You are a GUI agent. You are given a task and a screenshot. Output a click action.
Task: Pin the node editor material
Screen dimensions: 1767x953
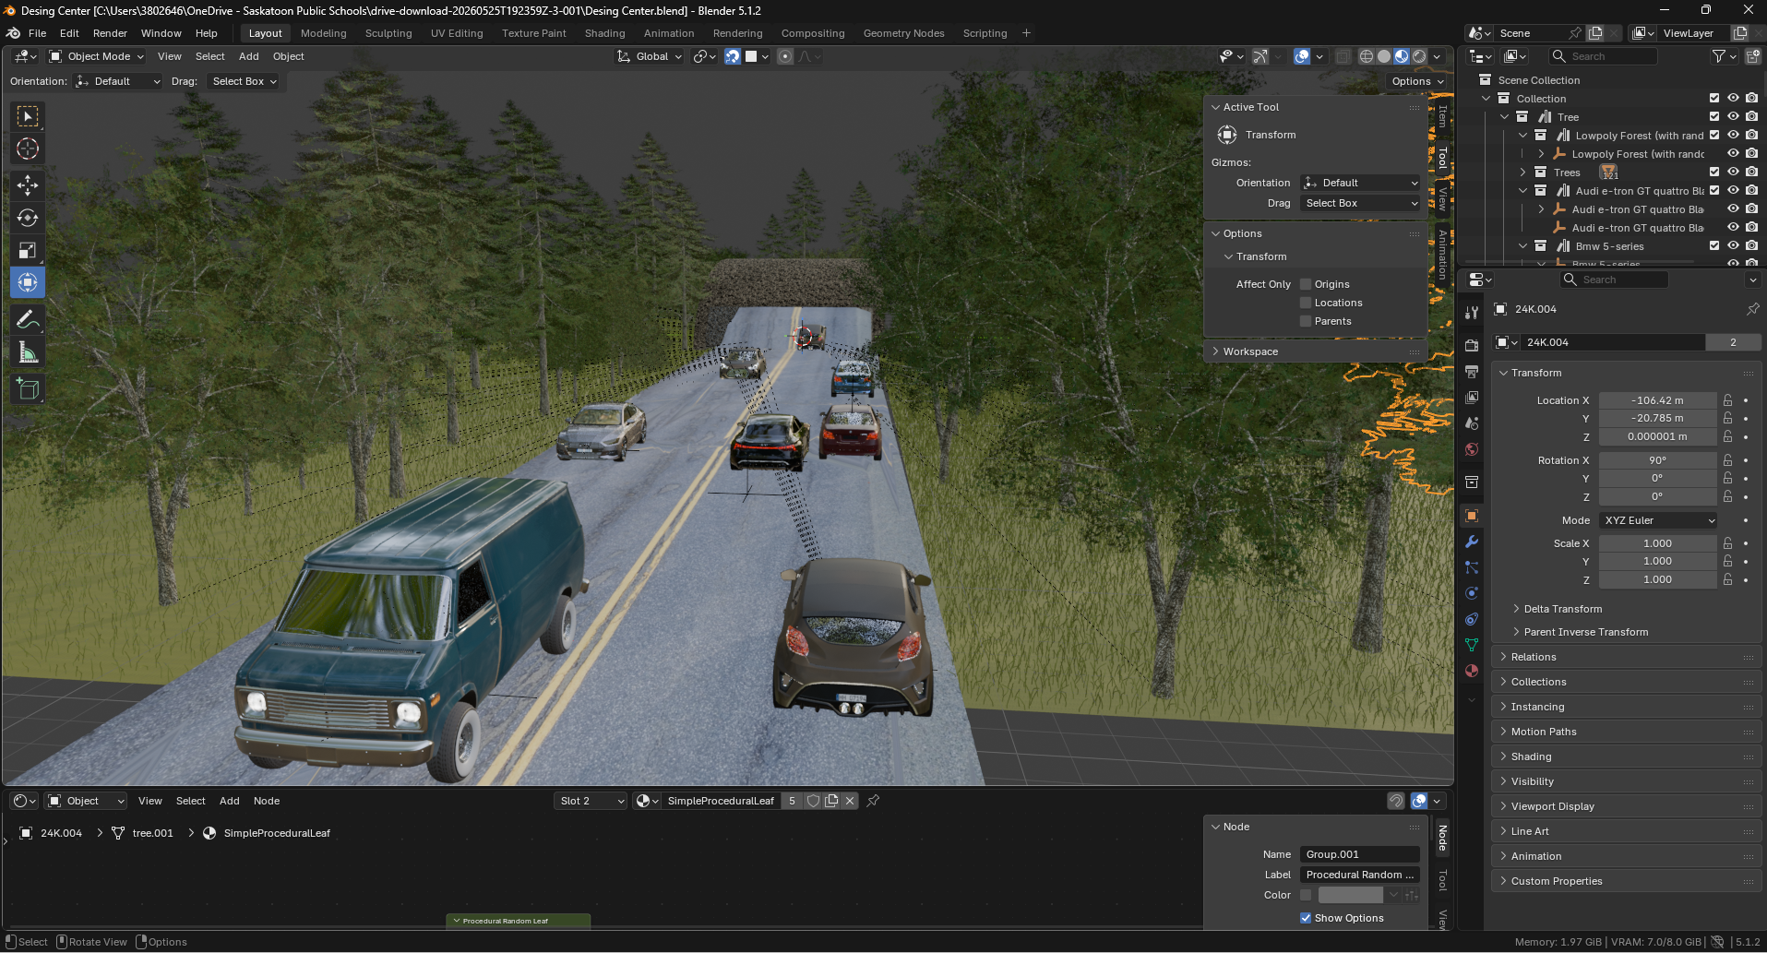873,801
